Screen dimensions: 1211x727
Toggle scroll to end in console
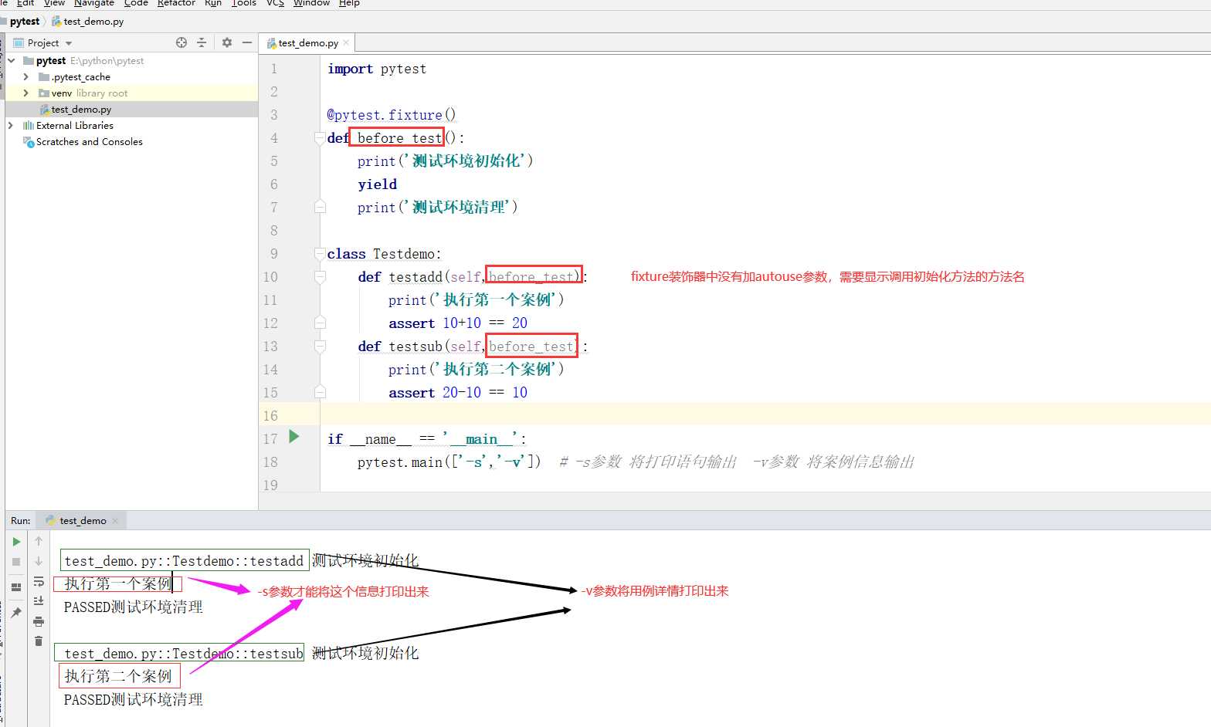pos(39,601)
